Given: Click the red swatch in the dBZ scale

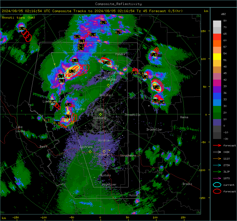Looking at the screenshot, I should coord(217,37).
